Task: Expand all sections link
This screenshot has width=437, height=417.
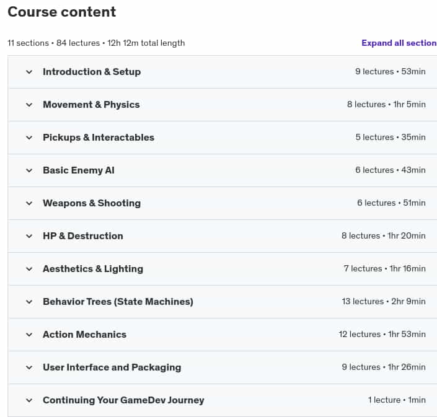Action: point(399,43)
